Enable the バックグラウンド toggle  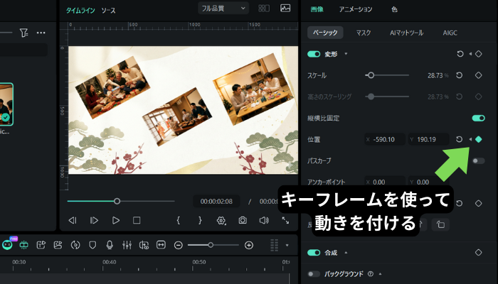coord(314,274)
